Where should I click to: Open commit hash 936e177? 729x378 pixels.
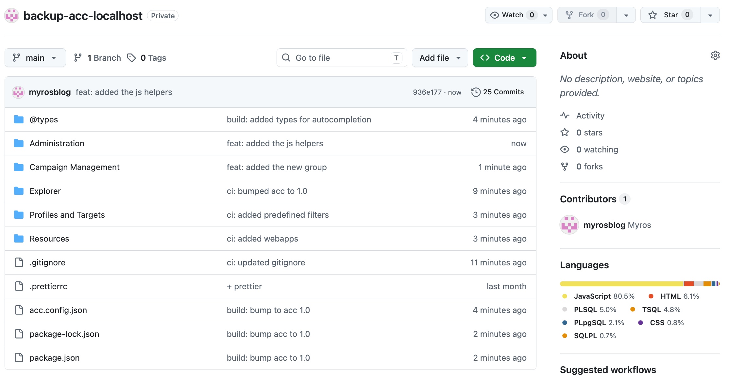[x=427, y=92]
